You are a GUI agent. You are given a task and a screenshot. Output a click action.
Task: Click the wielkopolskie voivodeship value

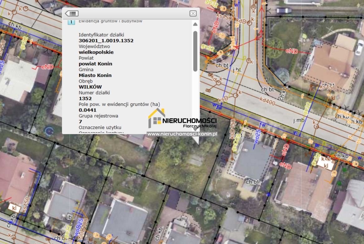pyautogui.click(x=96, y=52)
